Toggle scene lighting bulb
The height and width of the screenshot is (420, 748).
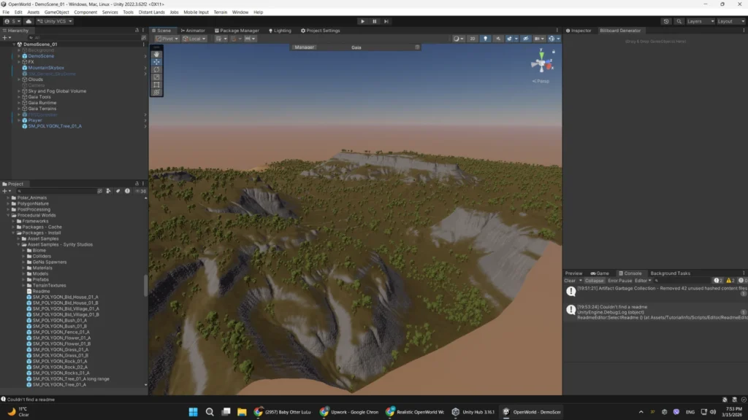pos(486,39)
